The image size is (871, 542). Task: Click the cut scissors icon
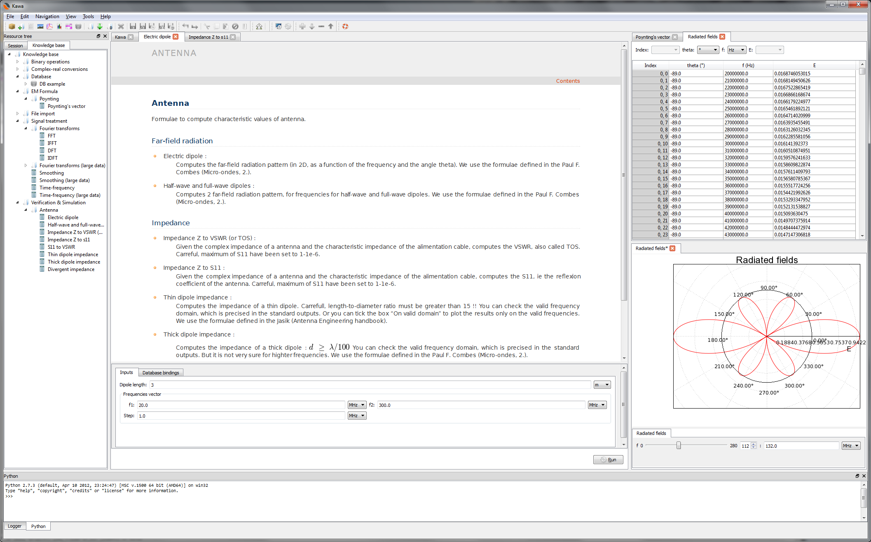207,26
